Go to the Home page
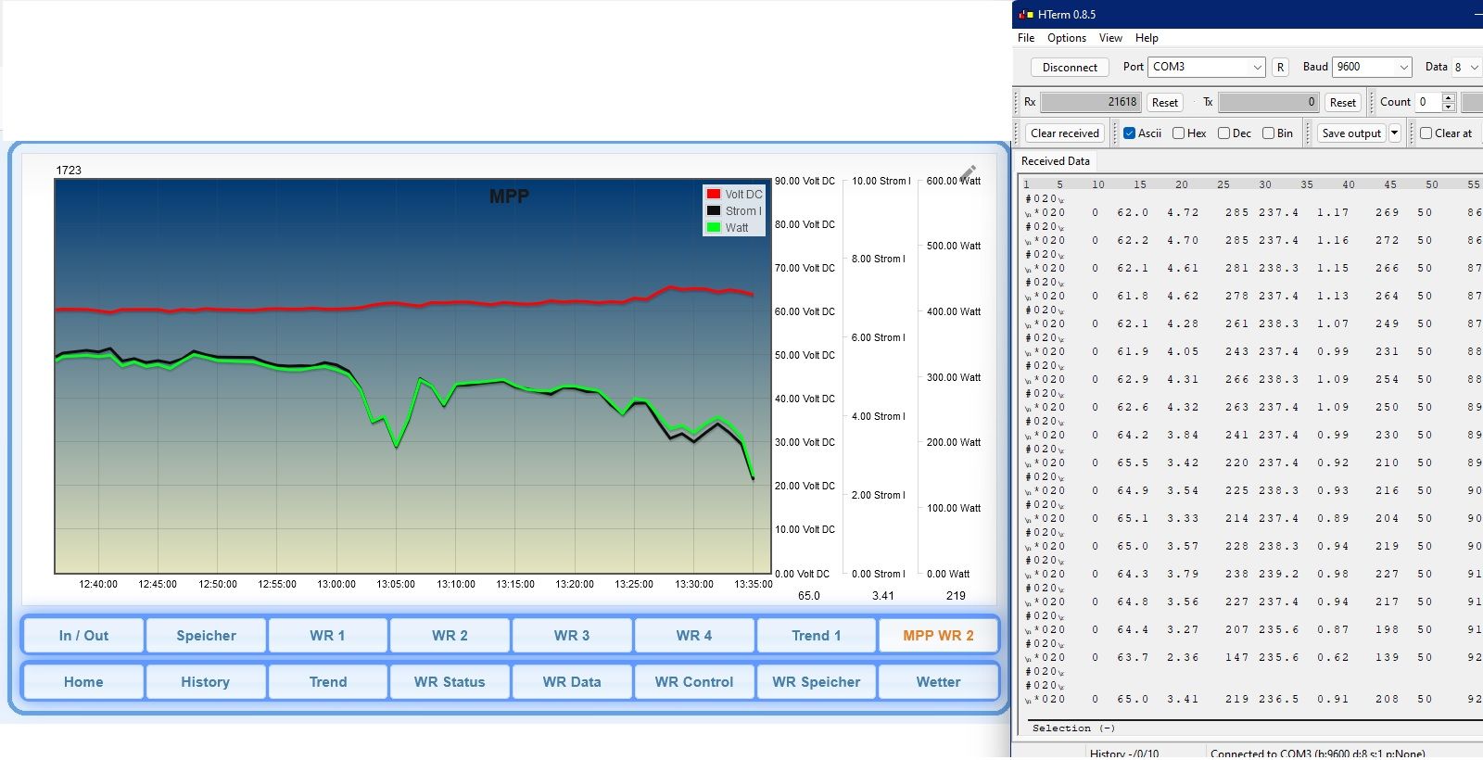1483x760 pixels. 83,682
